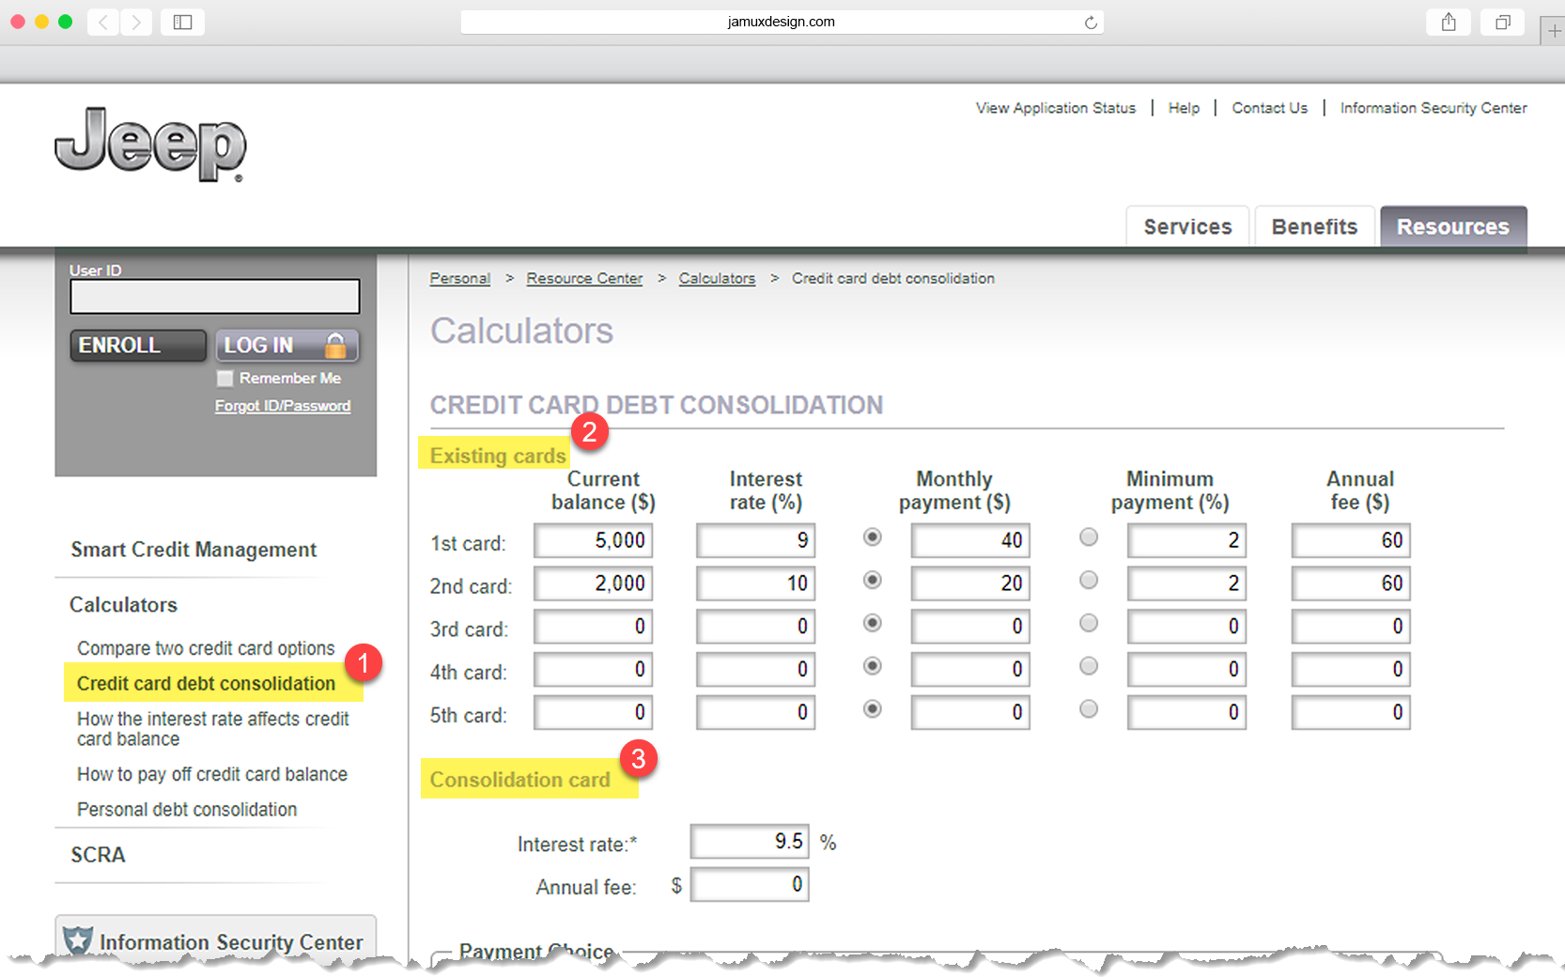Open the Services tab
1565x977 pixels.
pyautogui.click(x=1187, y=226)
